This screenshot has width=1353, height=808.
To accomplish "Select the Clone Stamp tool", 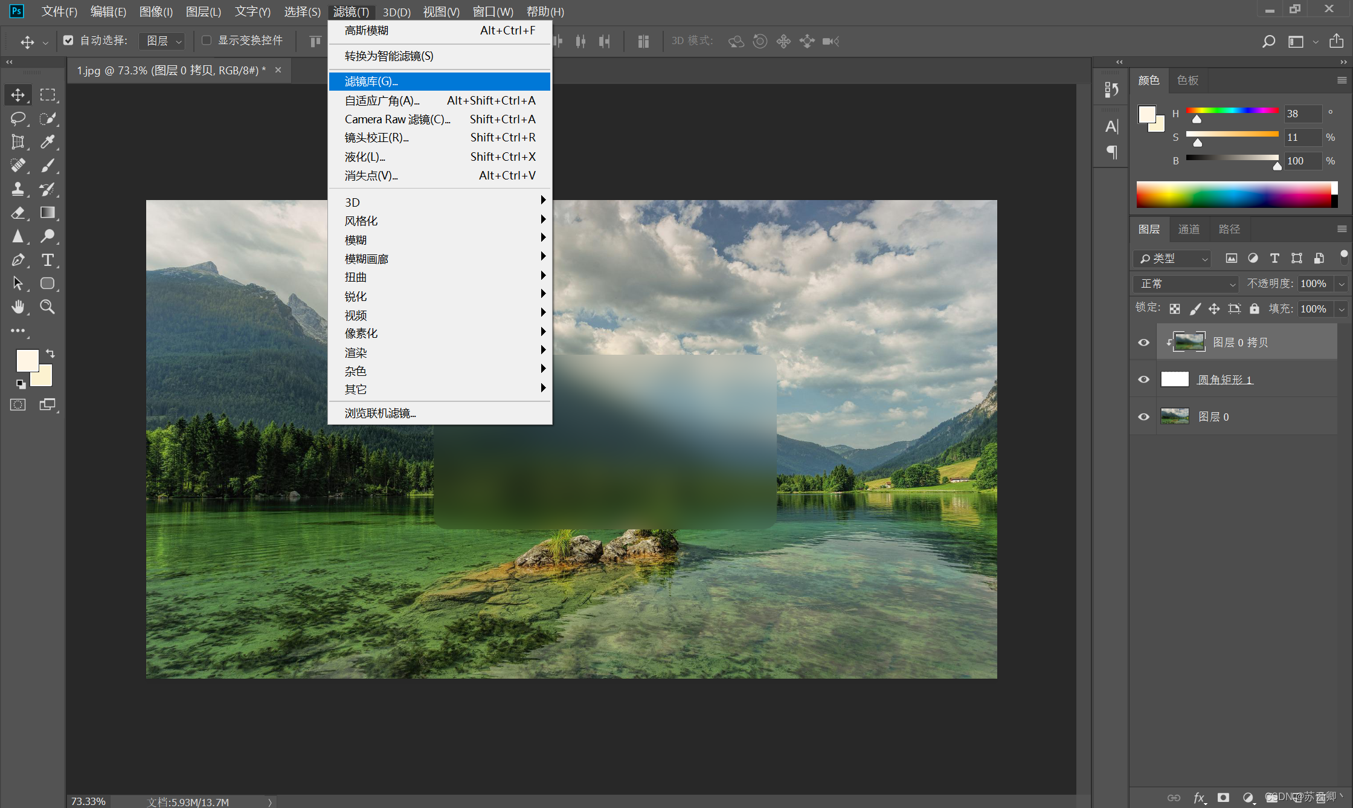I will 18,189.
